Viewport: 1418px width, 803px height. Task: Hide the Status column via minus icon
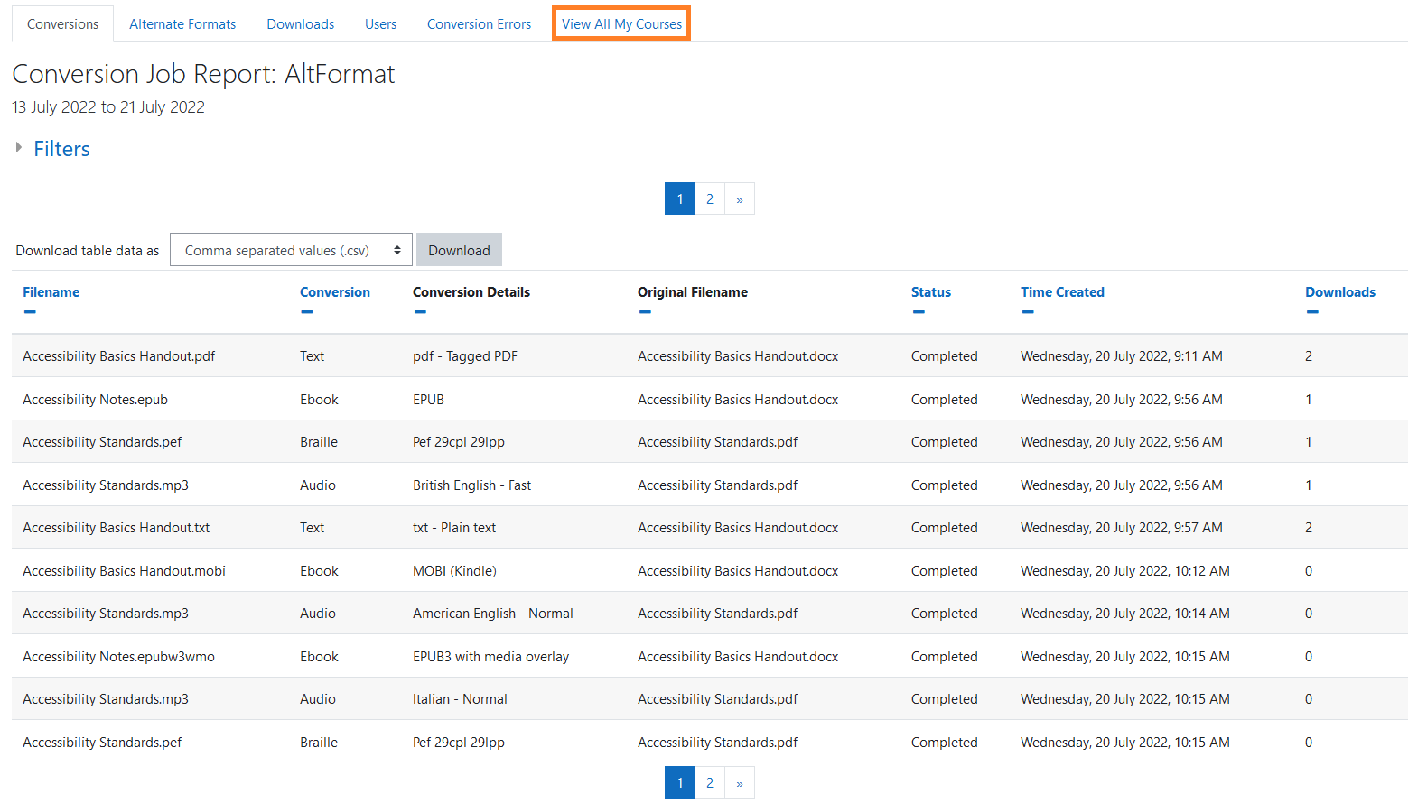tap(919, 312)
